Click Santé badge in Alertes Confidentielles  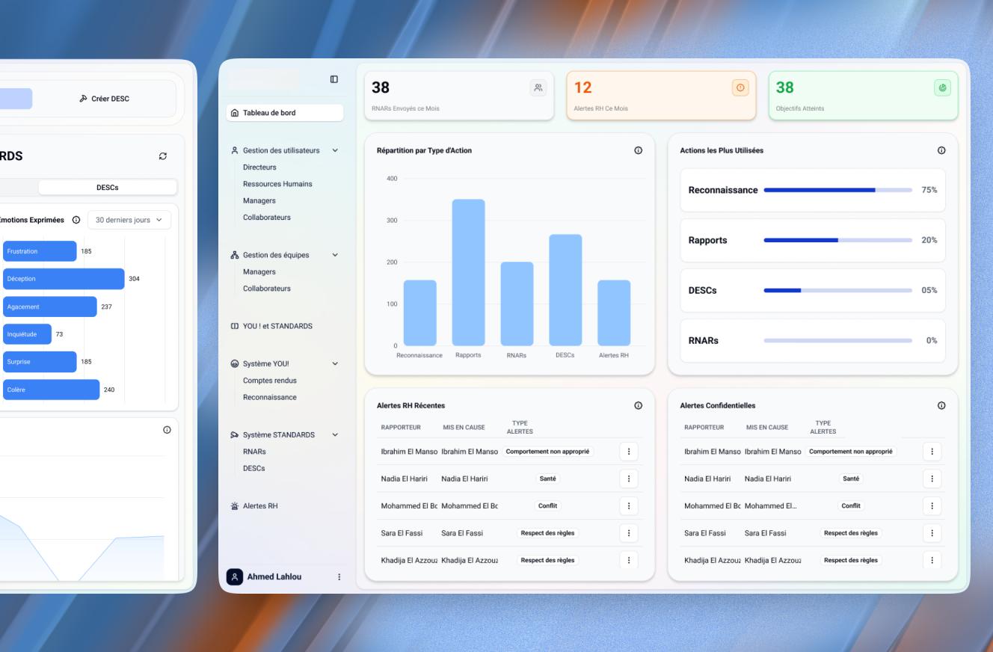pos(851,479)
